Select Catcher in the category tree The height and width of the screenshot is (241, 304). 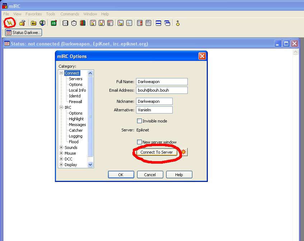pos(76,130)
